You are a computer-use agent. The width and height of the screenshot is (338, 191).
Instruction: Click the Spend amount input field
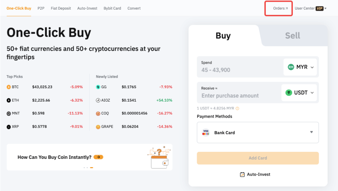tap(238, 70)
